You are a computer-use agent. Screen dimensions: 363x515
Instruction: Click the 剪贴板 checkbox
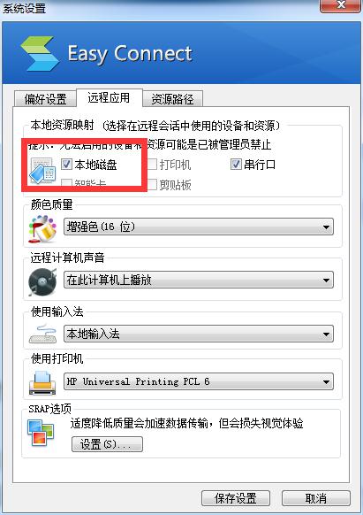(152, 185)
